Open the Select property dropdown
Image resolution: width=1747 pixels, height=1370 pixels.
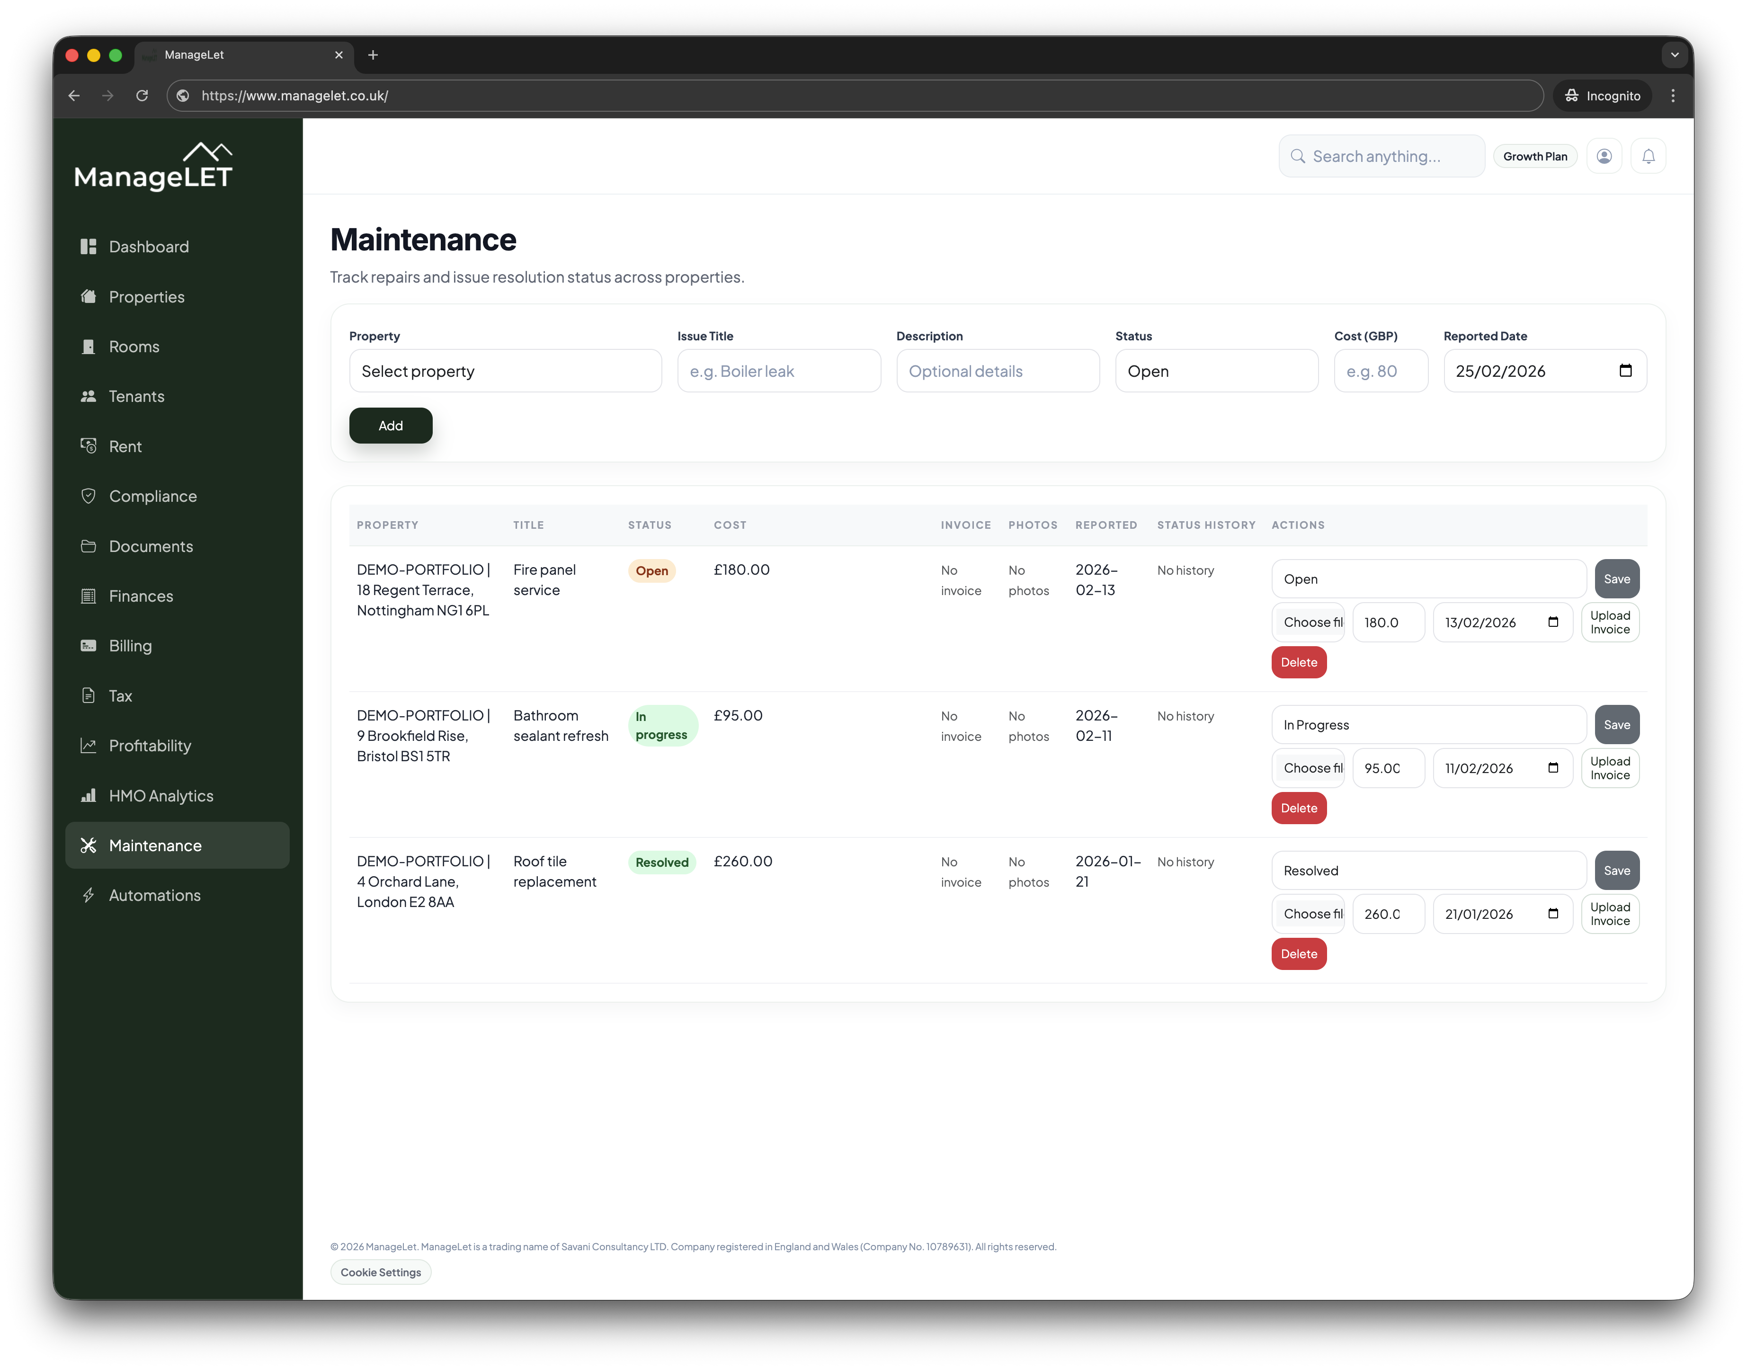(505, 371)
